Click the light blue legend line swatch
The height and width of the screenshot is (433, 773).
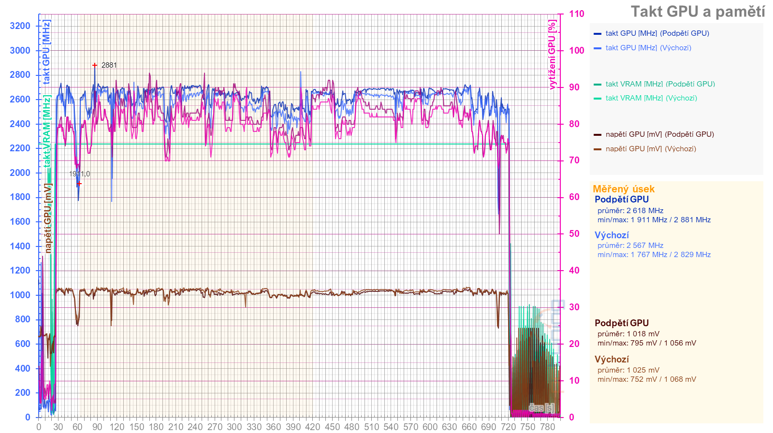598,48
